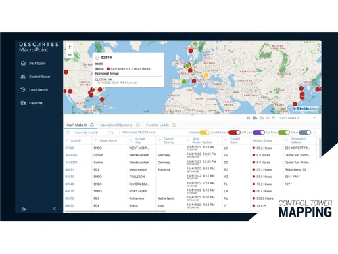Image resolution: width=338 pixels, height=254 pixels.
Task: Select the PORT ALLEN city cell
Action: [x=139, y=191]
